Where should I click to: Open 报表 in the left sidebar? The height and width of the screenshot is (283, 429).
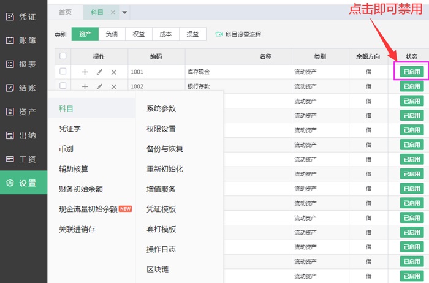pos(23,64)
